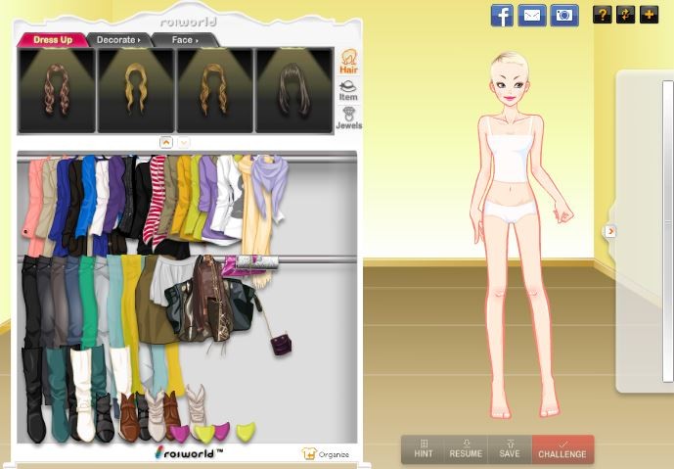Select the Hair category icon

[348, 62]
